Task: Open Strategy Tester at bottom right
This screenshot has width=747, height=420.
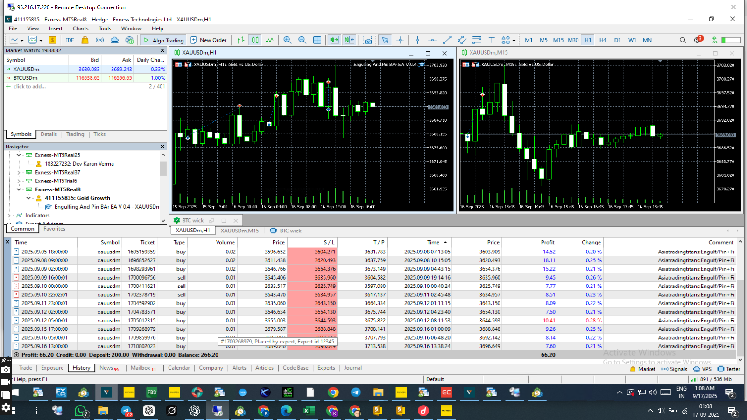Action: pos(729,369)
